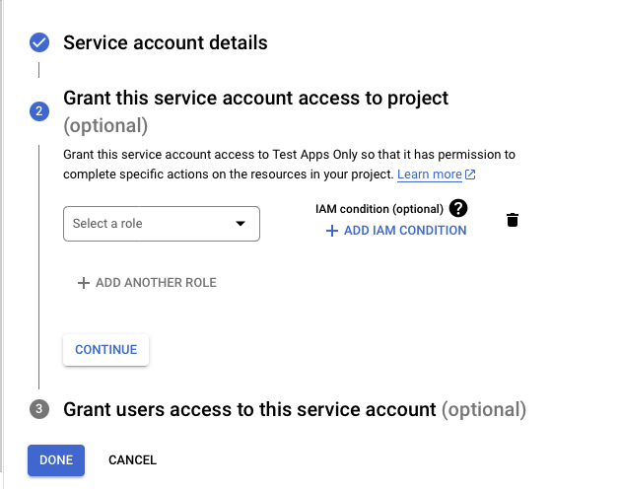Expand the Service account details step

[166, 42]
